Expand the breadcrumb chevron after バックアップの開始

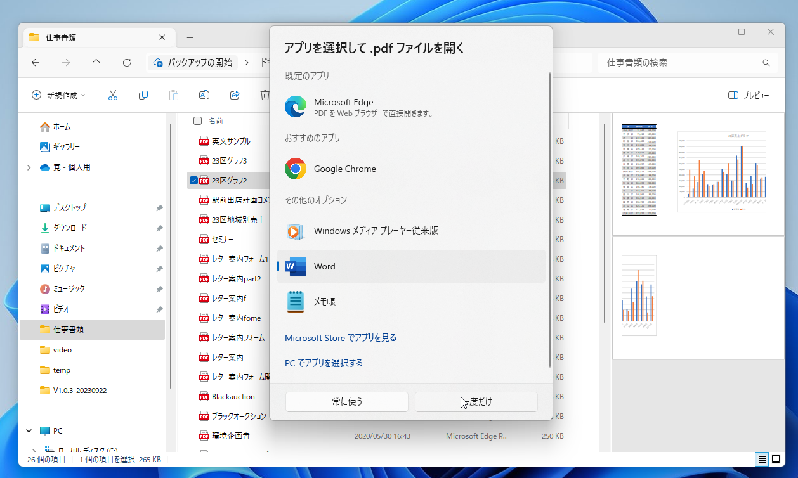coord(245,63)
